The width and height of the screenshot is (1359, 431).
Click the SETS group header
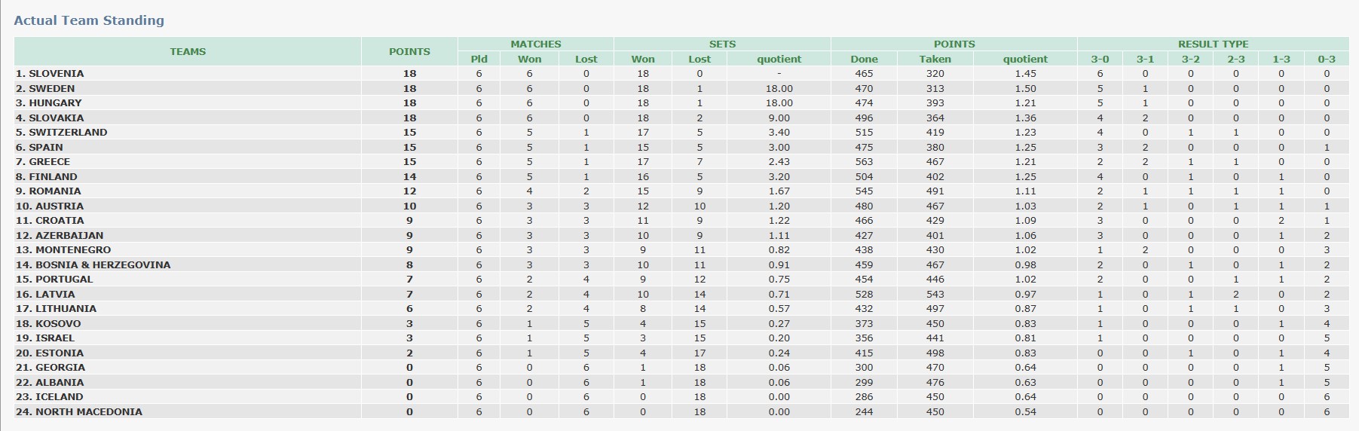(722, 44)
